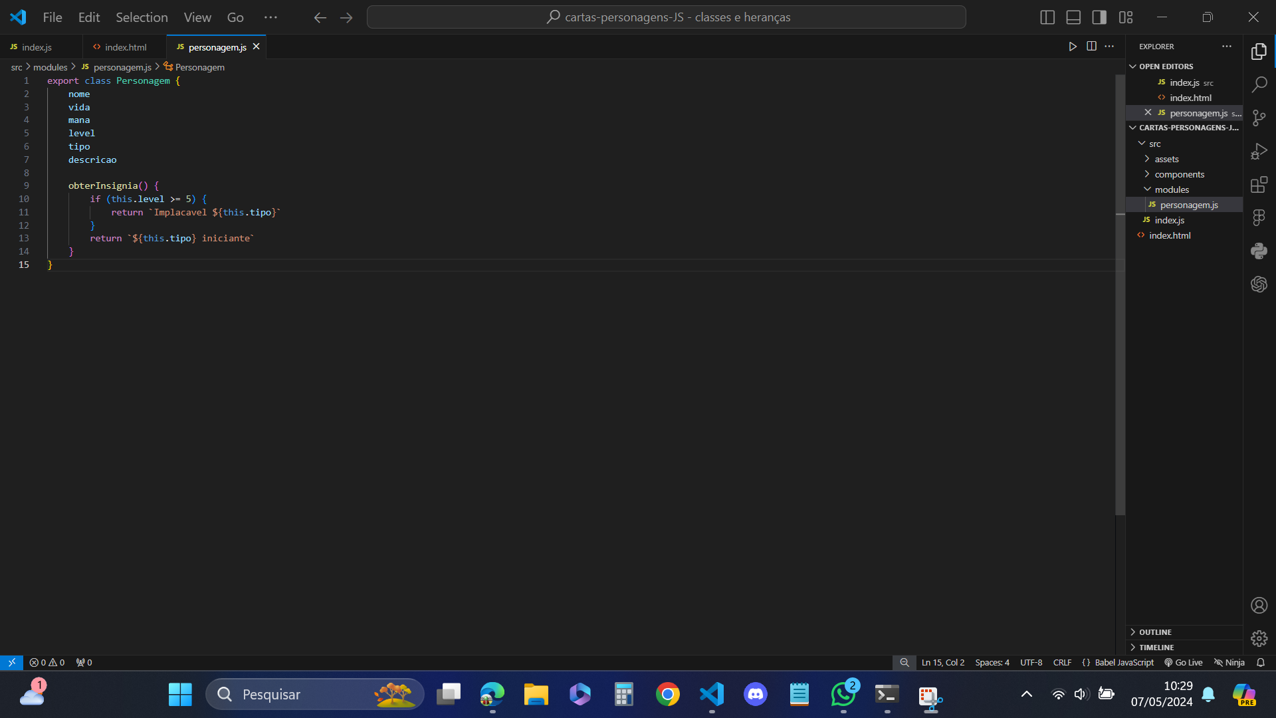The width and height of the screenshot is (1276, 718).
Task: Open Google Chrome from the taskbar
Action: [667, 694]
